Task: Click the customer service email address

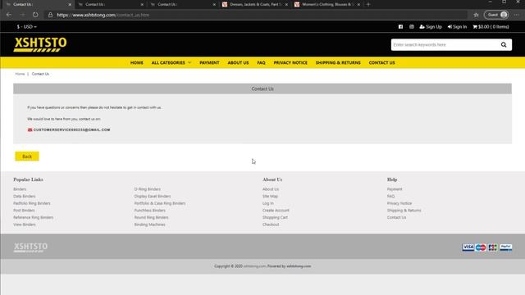Action: pos(71,129)
